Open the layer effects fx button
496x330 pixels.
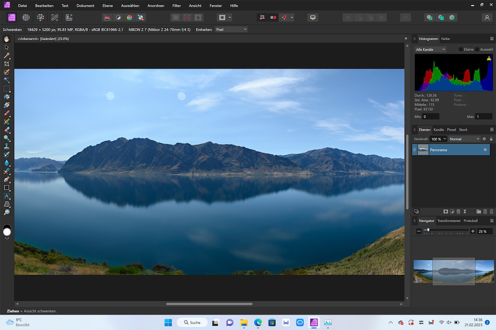tap(458, 211)
